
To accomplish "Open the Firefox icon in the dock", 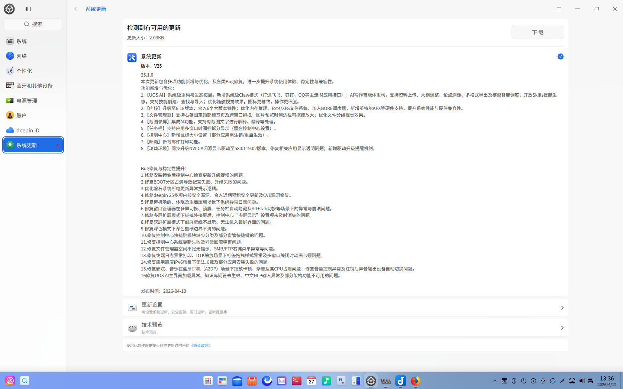I will (416, 381).
